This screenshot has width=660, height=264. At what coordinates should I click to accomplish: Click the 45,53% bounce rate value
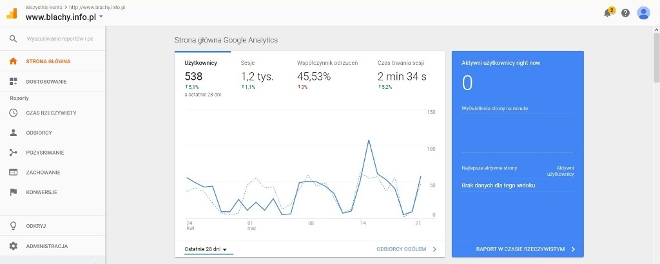[x=314, y=77]
